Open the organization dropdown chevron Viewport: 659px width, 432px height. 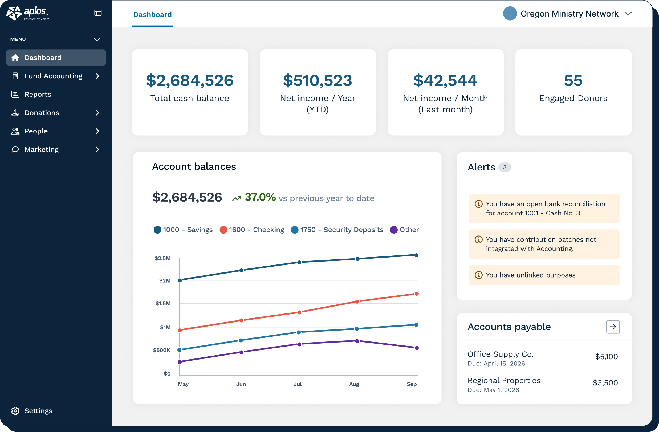(x=628, y=14)
